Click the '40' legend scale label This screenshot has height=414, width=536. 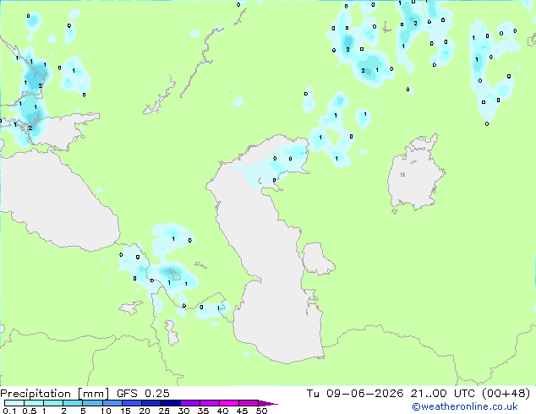[x=222, y=411]
